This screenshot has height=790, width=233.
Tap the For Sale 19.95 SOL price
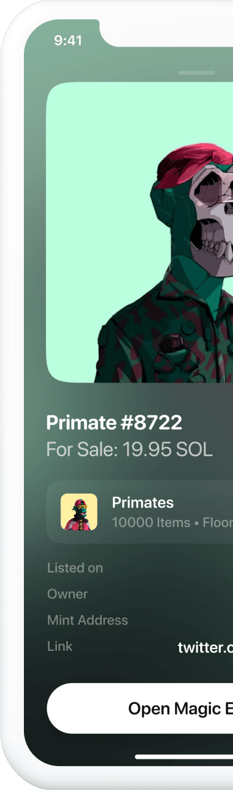(130, 449)
